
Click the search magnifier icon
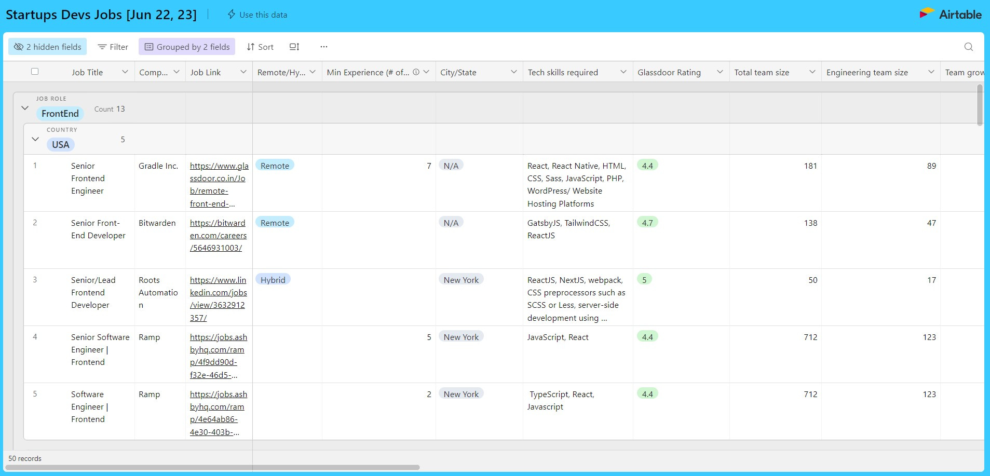pos(968,47)
